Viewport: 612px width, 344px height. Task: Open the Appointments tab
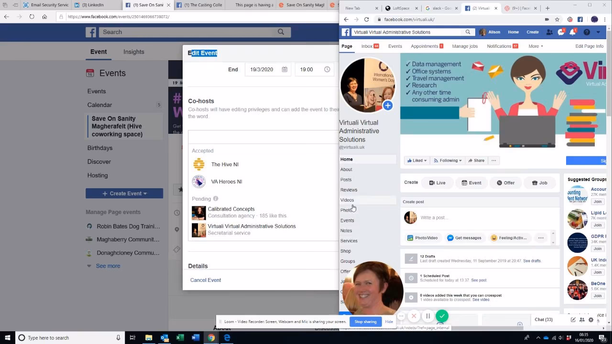427,46
